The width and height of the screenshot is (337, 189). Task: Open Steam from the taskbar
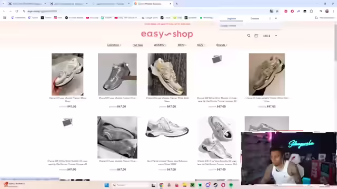click(215, 185)
